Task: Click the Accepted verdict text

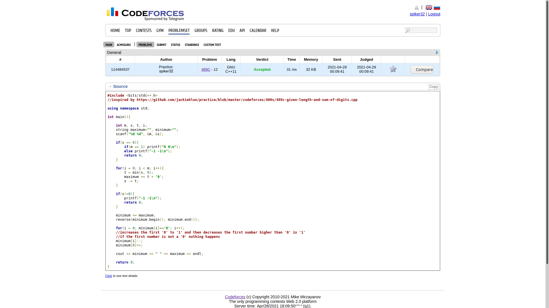Action: [x=262, y=69]
